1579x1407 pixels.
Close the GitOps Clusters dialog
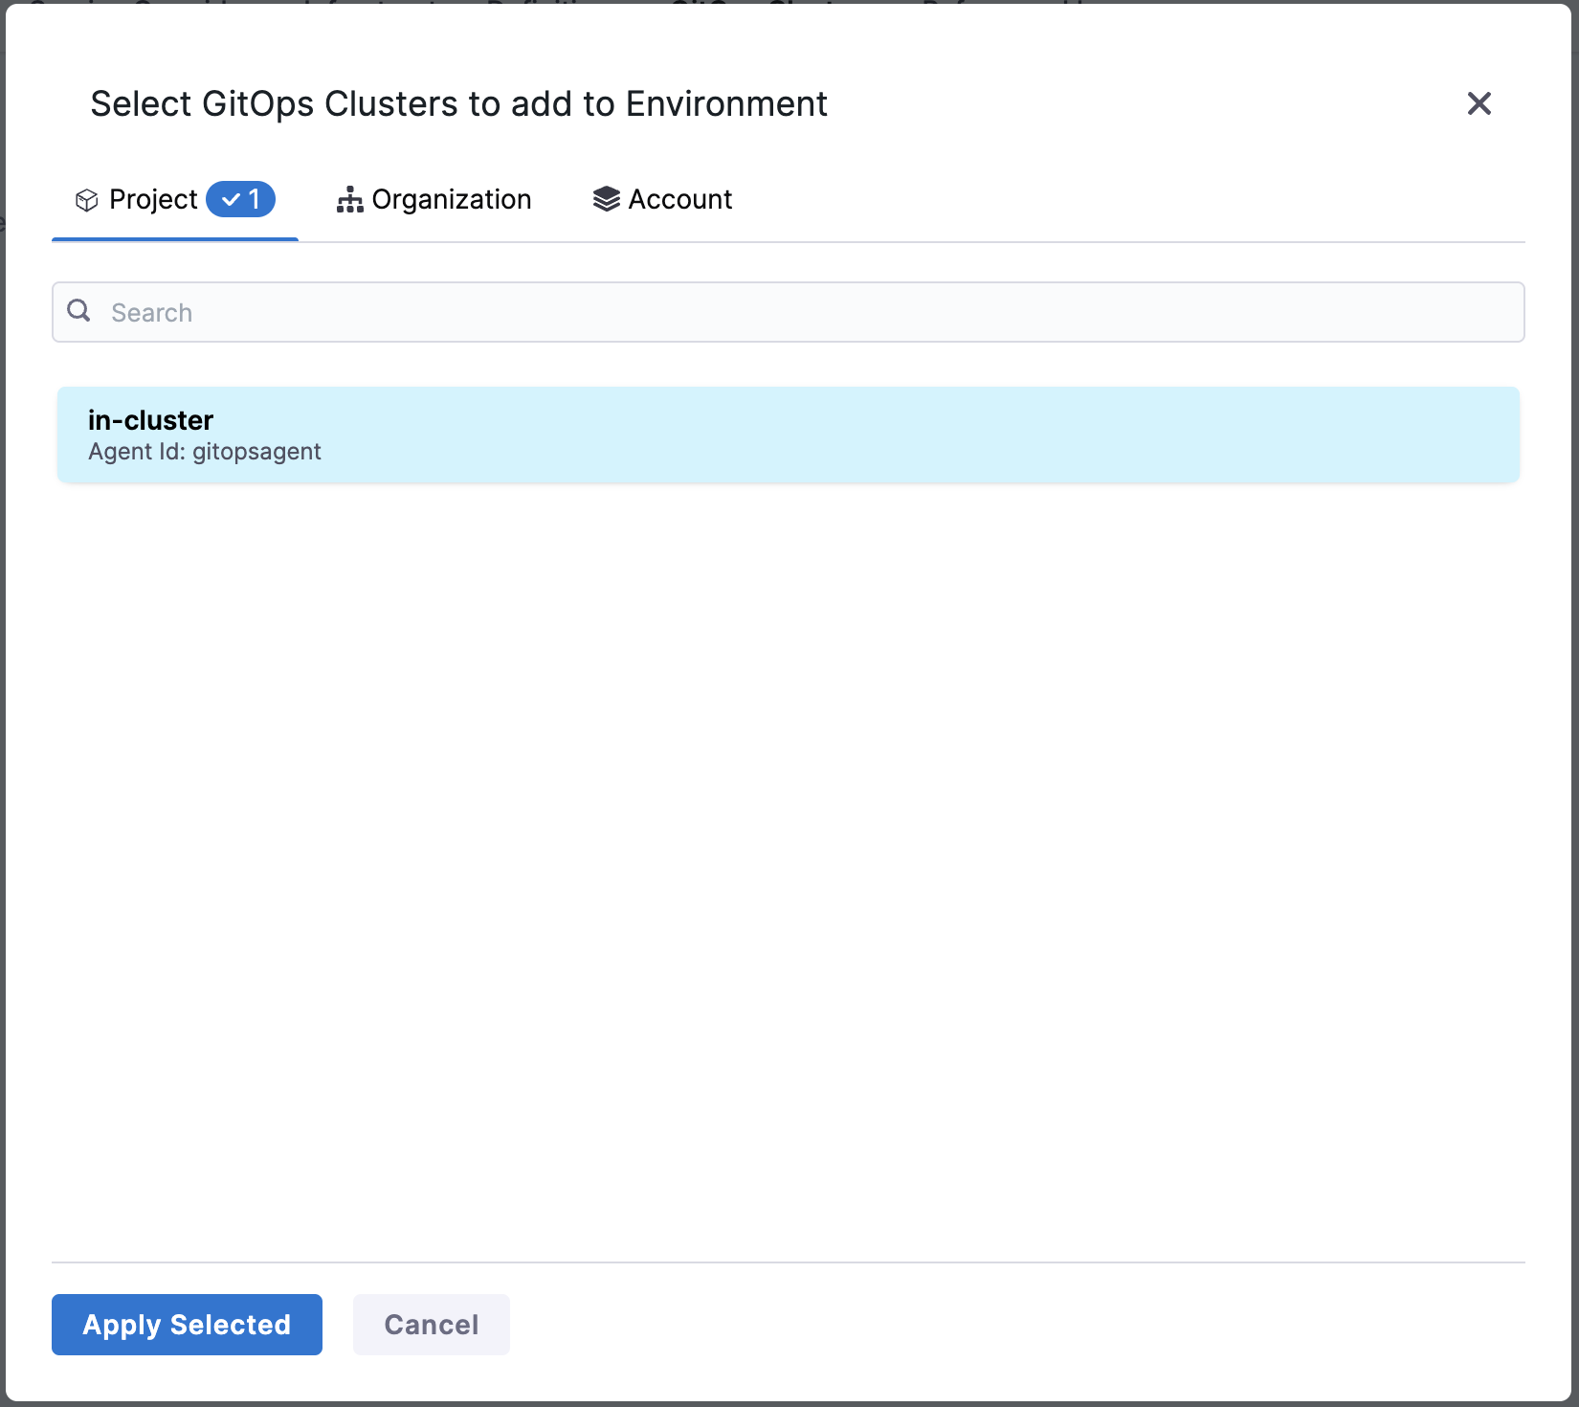coord(1479,103)
